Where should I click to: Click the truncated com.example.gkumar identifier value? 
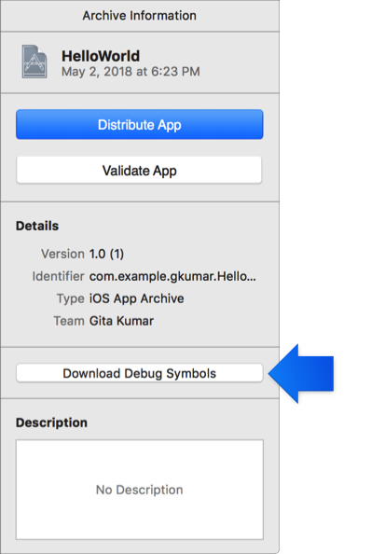pos(172,276)
